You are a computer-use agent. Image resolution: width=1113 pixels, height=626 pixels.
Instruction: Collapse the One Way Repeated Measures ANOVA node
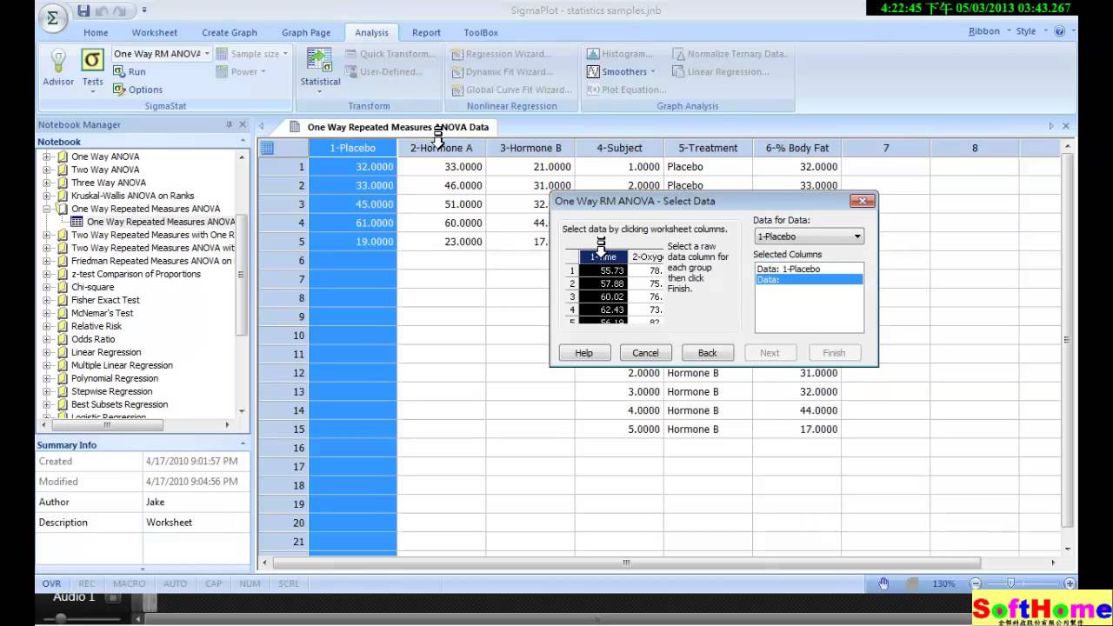click(46, 209)
